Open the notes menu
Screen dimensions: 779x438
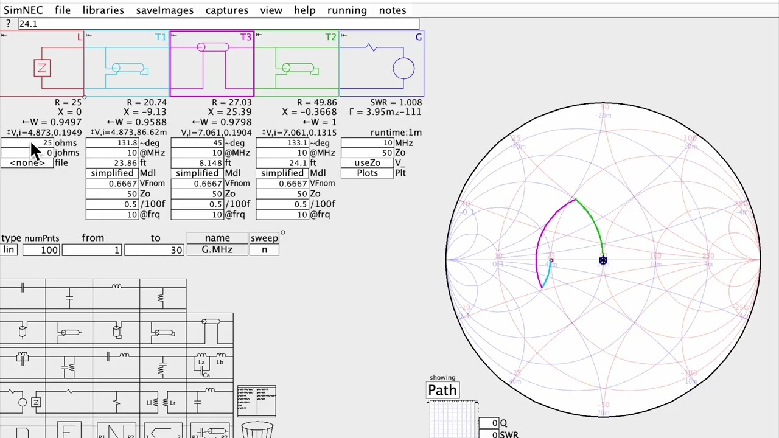[x=393, y=10]
